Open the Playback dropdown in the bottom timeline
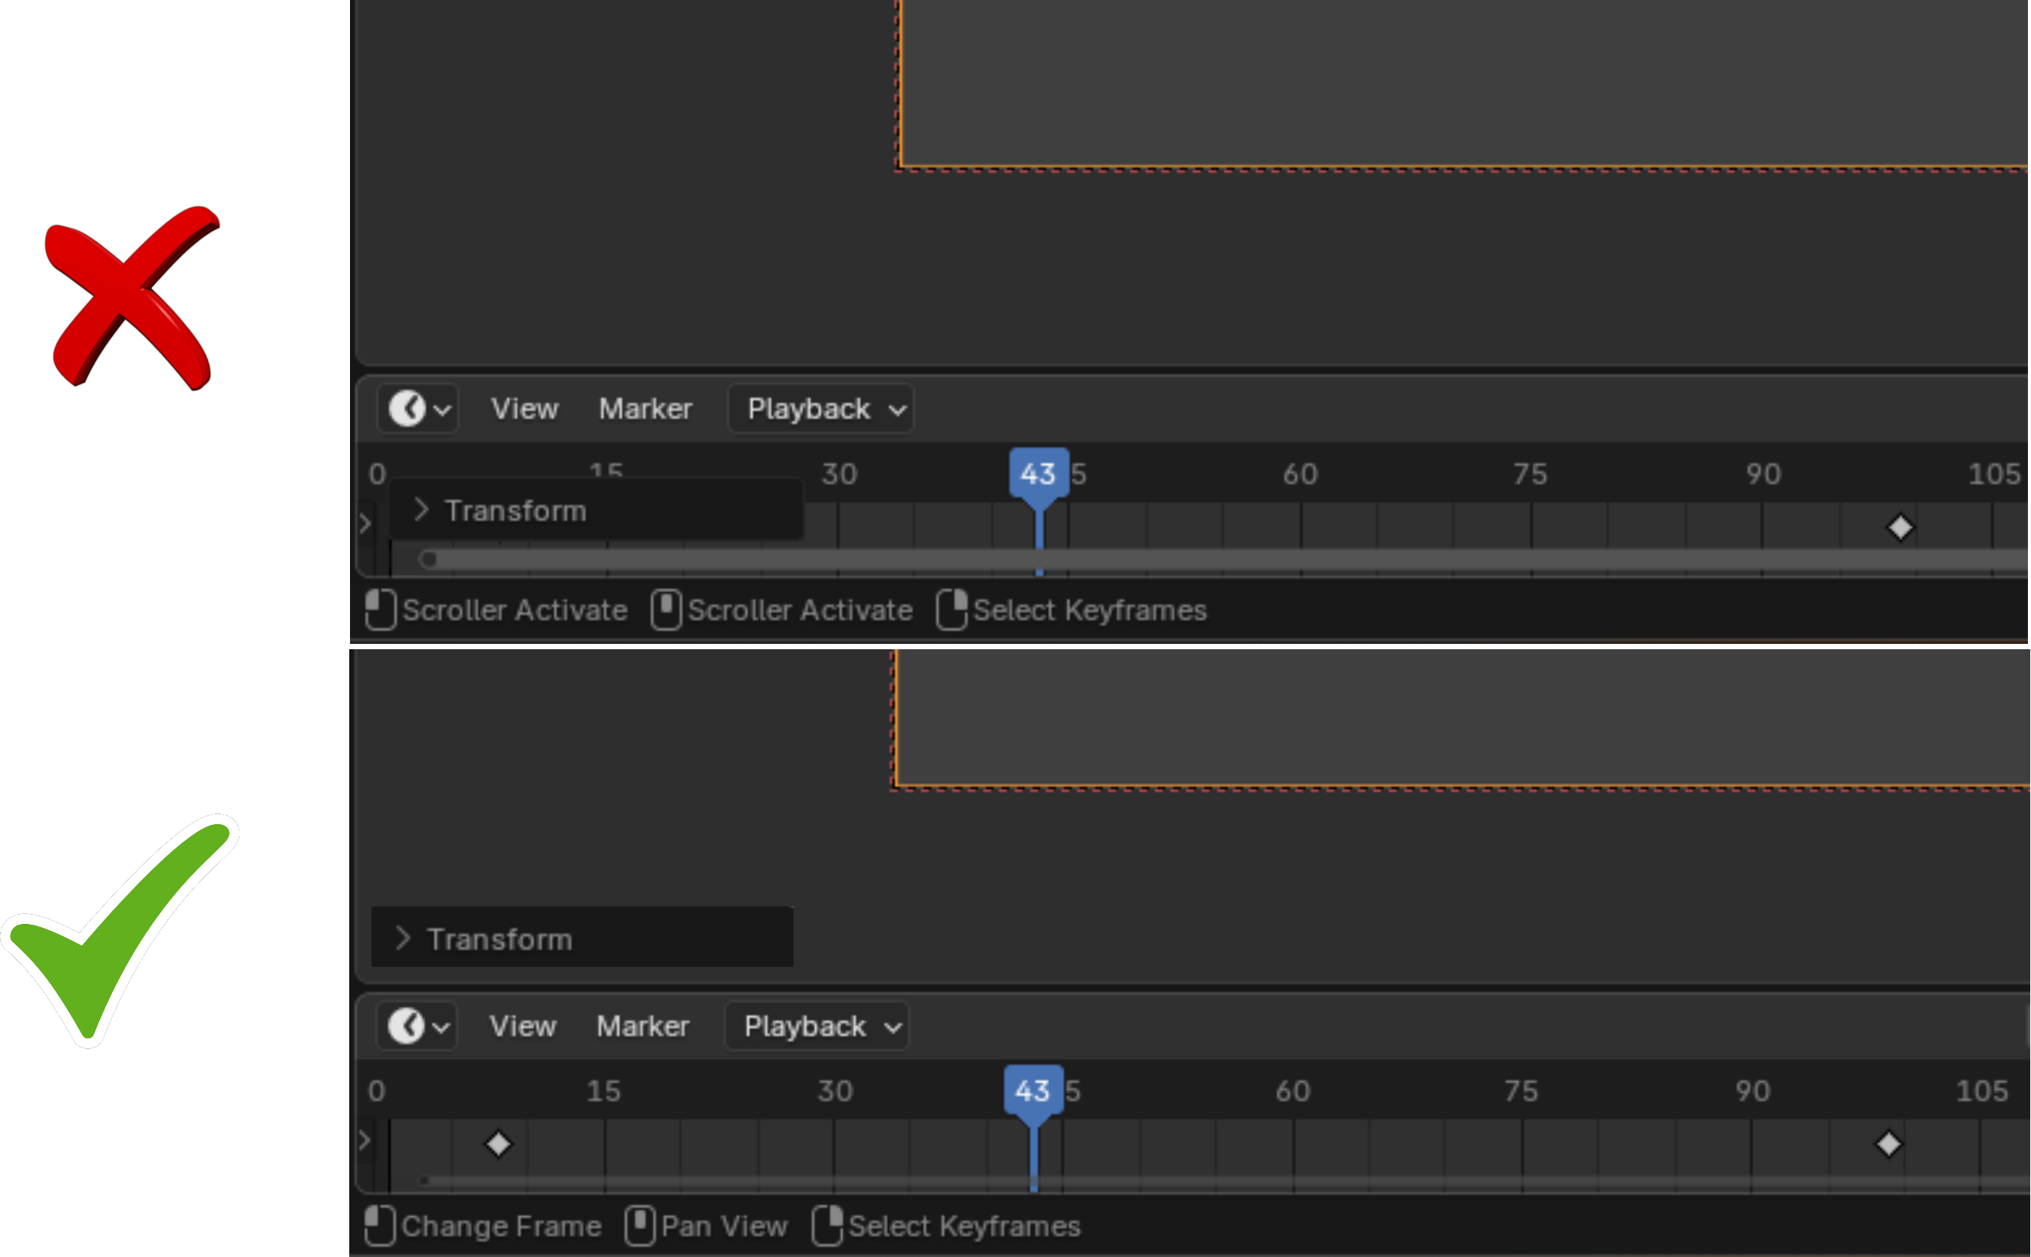This screenshot has height=1257, width=2031. [817, 1026]
